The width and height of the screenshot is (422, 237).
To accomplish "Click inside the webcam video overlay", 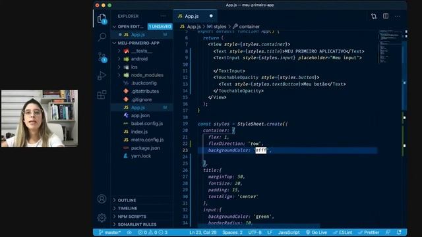I will point(40,118).
